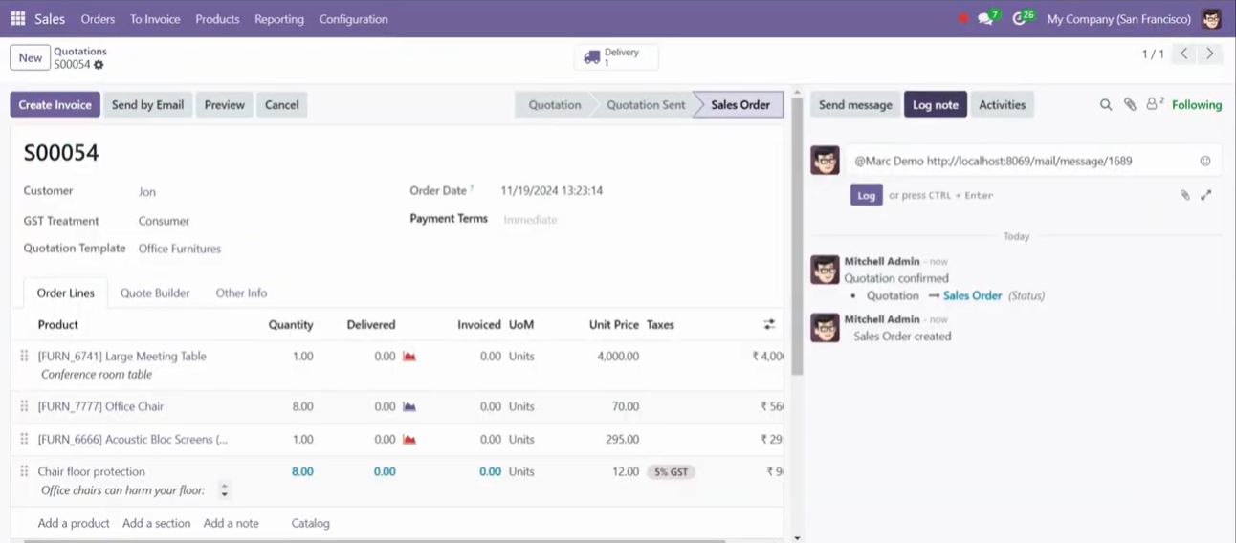Click the form vertical scrollbar
The width and height of the screenshot is (1236, 543).
point(797,236)
